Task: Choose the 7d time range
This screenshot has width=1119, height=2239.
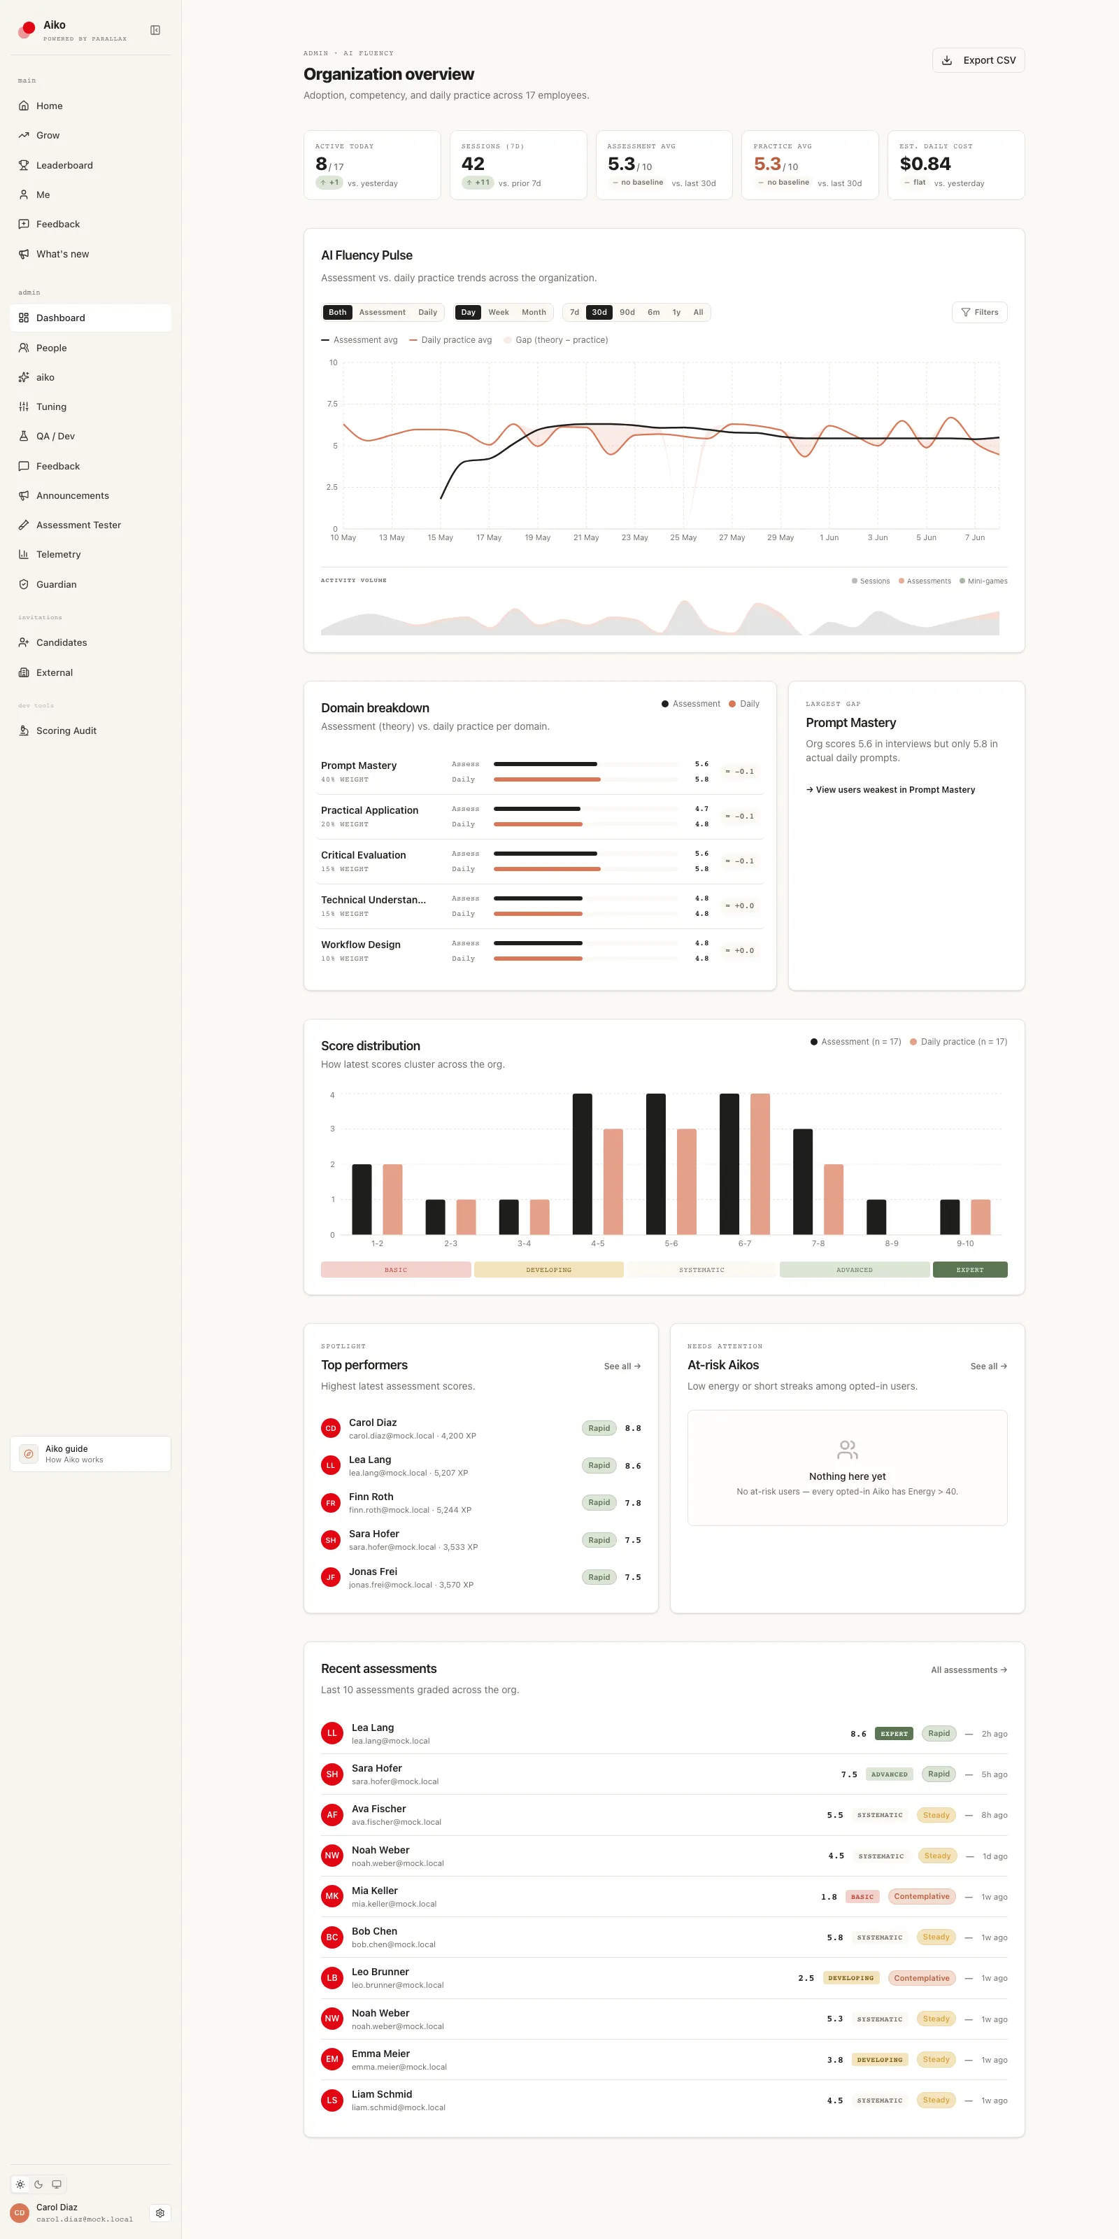Action: (x=574, y=312)
